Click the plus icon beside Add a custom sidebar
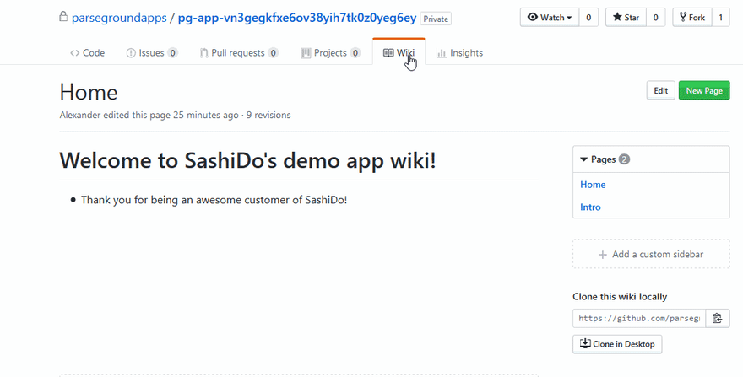The image size is (743, 377). (x=602, y=255)
